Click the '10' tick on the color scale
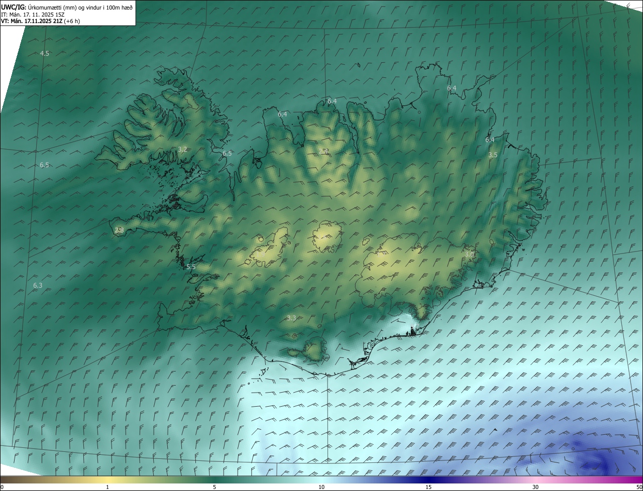643x491 pixels. 321,487
